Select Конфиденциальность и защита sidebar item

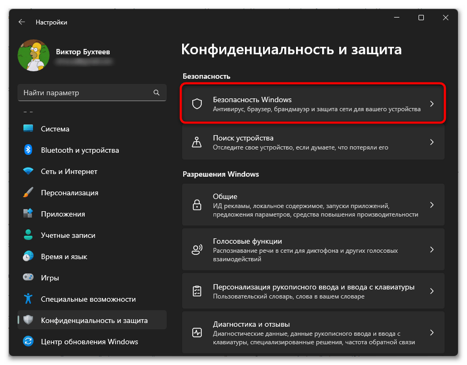pyautogui.click(x=92, y=320)
